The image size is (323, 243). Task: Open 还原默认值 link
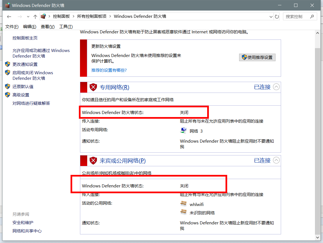point(23,87)
